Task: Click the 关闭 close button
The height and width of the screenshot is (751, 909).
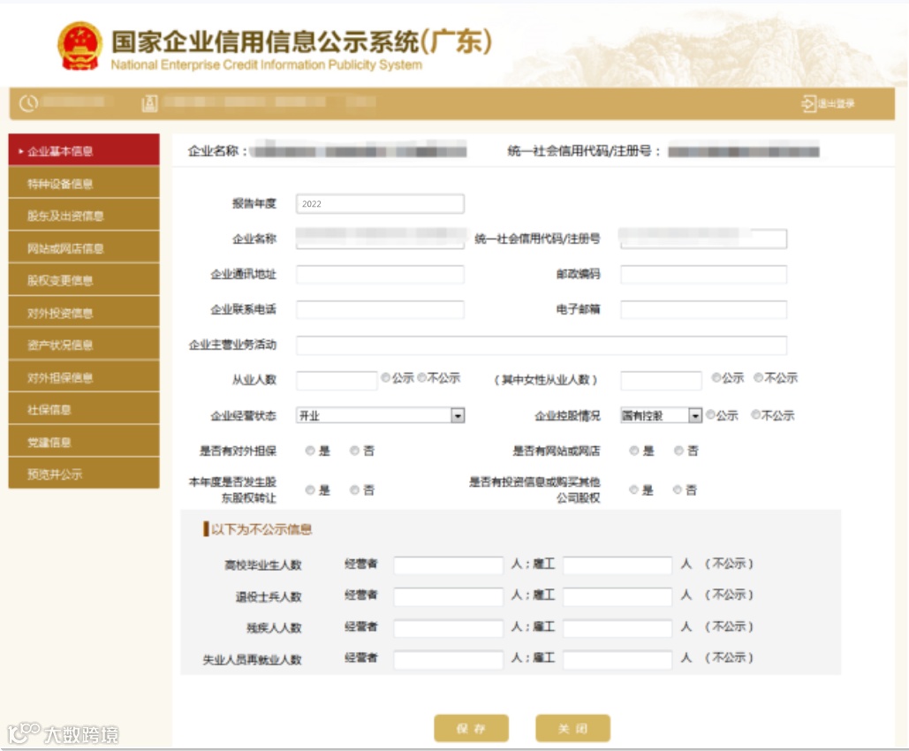Action: click(x=572, y=728)
